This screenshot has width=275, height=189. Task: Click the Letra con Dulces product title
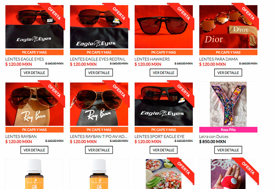click(213, 137)
